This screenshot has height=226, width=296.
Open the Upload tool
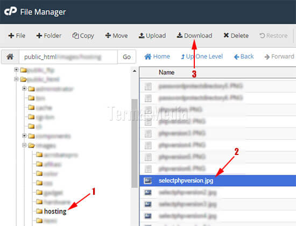(x=152, y=36)
